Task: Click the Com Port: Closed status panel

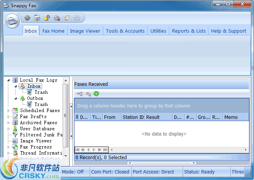Action: (x=110, y=172)
